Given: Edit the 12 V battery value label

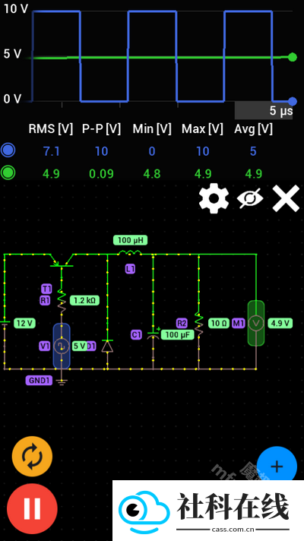Looking at the screenshot, I should pos(24,323).
